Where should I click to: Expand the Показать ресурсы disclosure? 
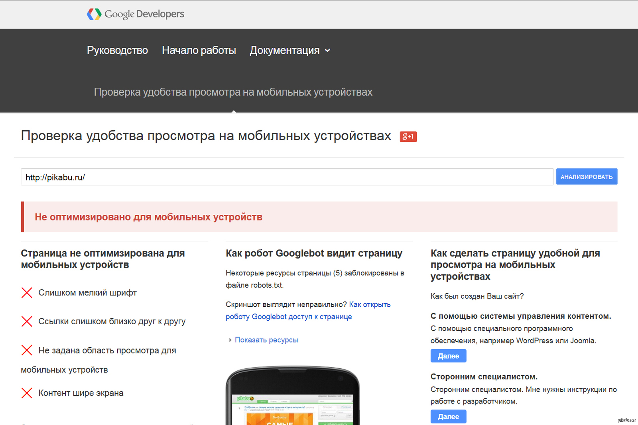[x=264, y=340]
